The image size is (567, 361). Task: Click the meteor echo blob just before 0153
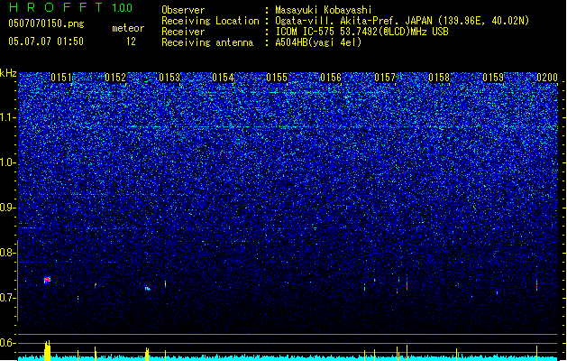click(148, 289)
